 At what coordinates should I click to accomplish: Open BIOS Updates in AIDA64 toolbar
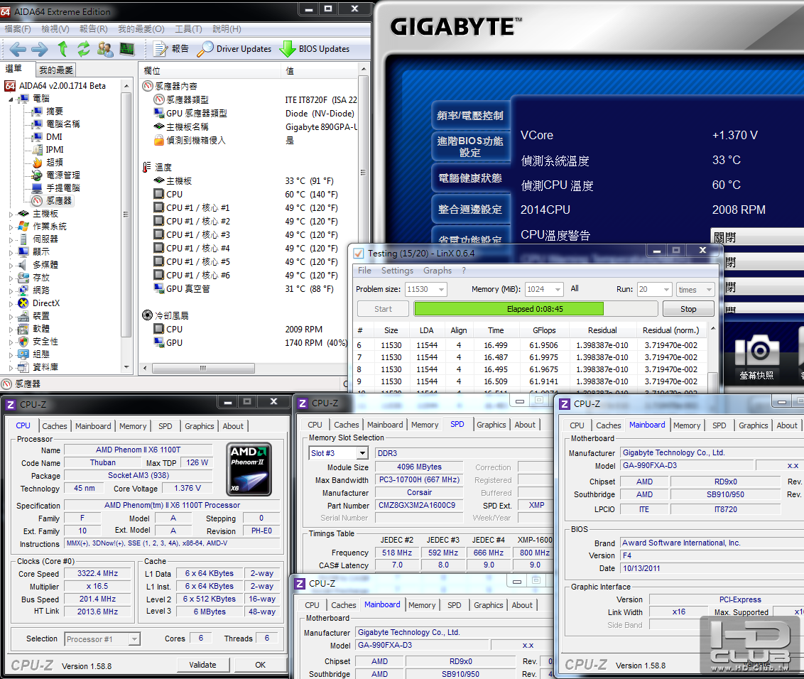[x=315, y=49]
